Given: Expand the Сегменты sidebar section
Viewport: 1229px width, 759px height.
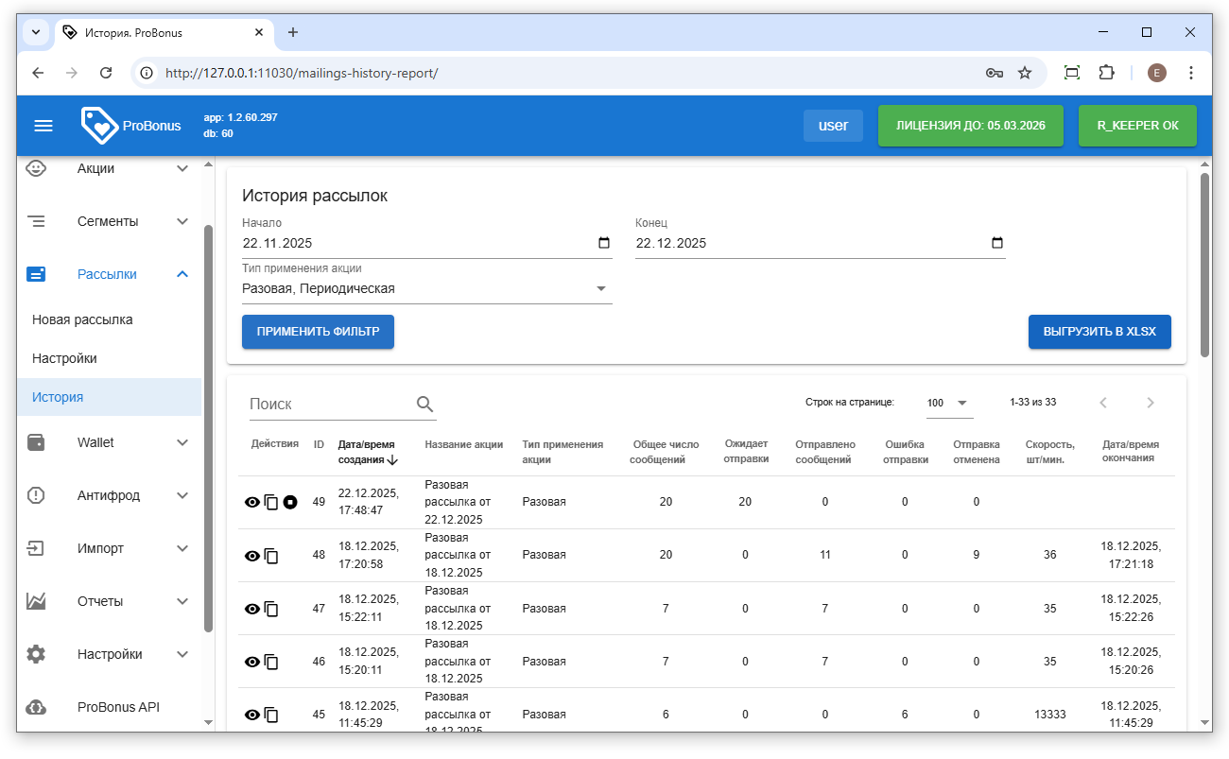Looking at the screenshot, I should pyautogui.click(x=108, y=221).
